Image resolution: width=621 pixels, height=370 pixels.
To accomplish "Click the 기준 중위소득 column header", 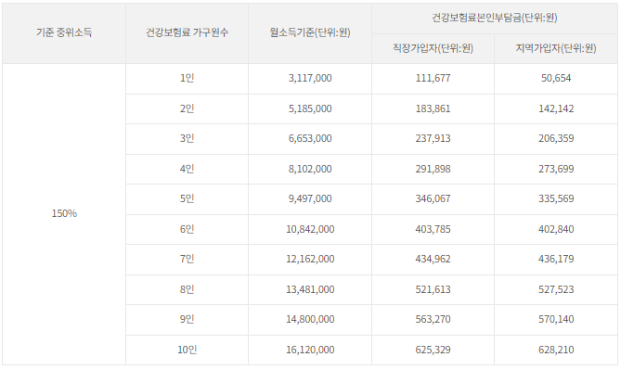I will pos(64,32).
